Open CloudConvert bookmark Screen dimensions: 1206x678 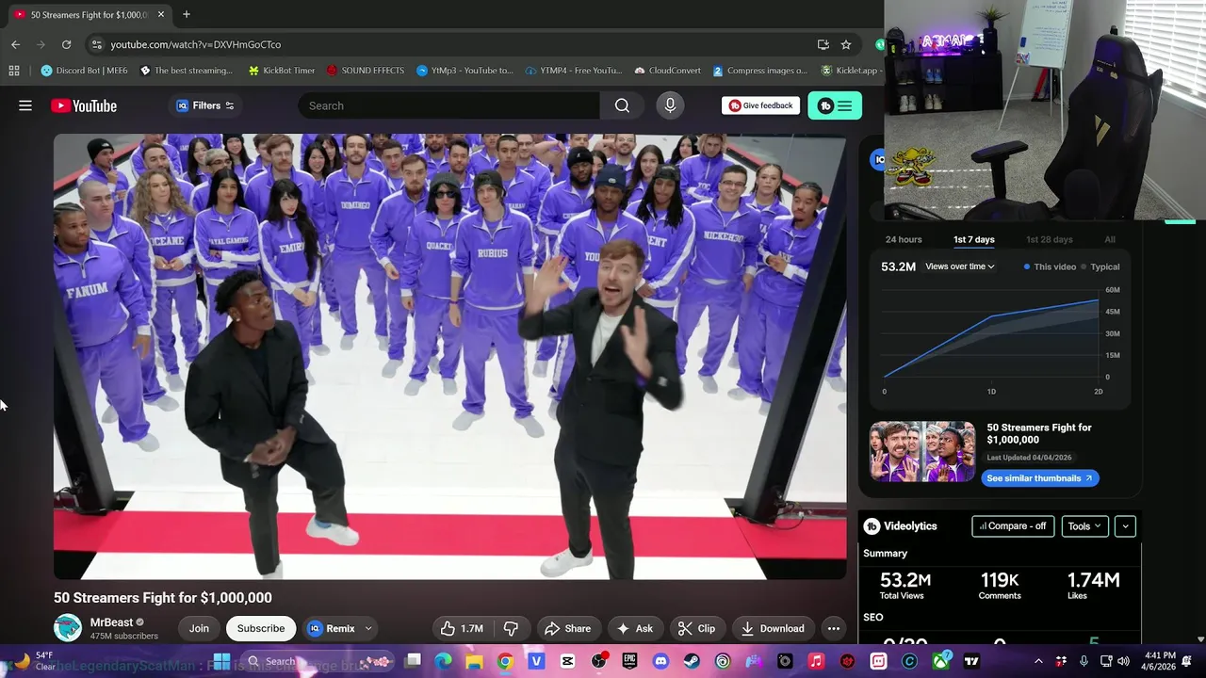pos(668,71)
